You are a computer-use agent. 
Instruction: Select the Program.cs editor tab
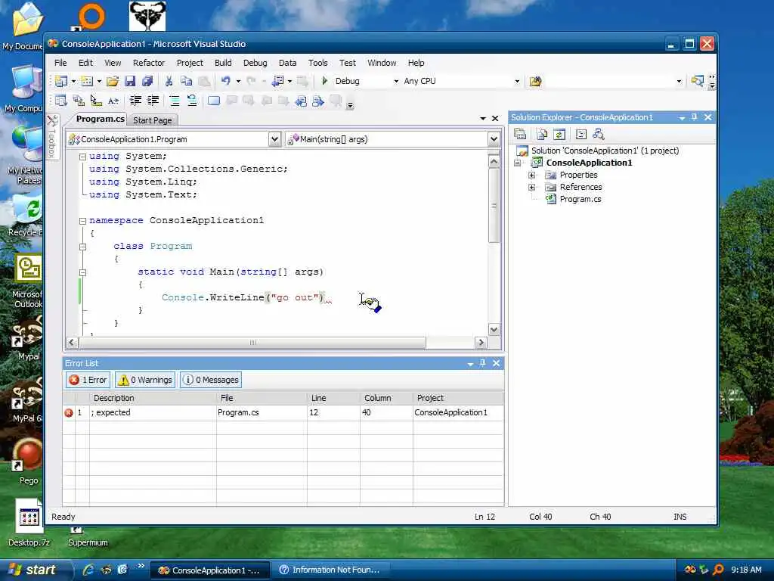coord(101,119)
